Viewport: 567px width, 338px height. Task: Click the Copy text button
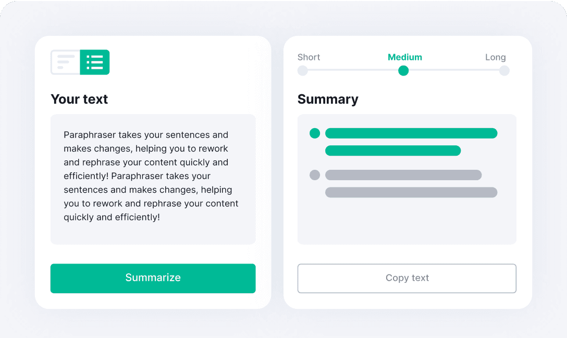(407, 278)
